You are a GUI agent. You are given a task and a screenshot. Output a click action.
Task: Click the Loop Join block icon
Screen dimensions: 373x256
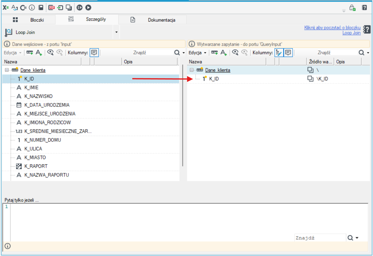8,32
